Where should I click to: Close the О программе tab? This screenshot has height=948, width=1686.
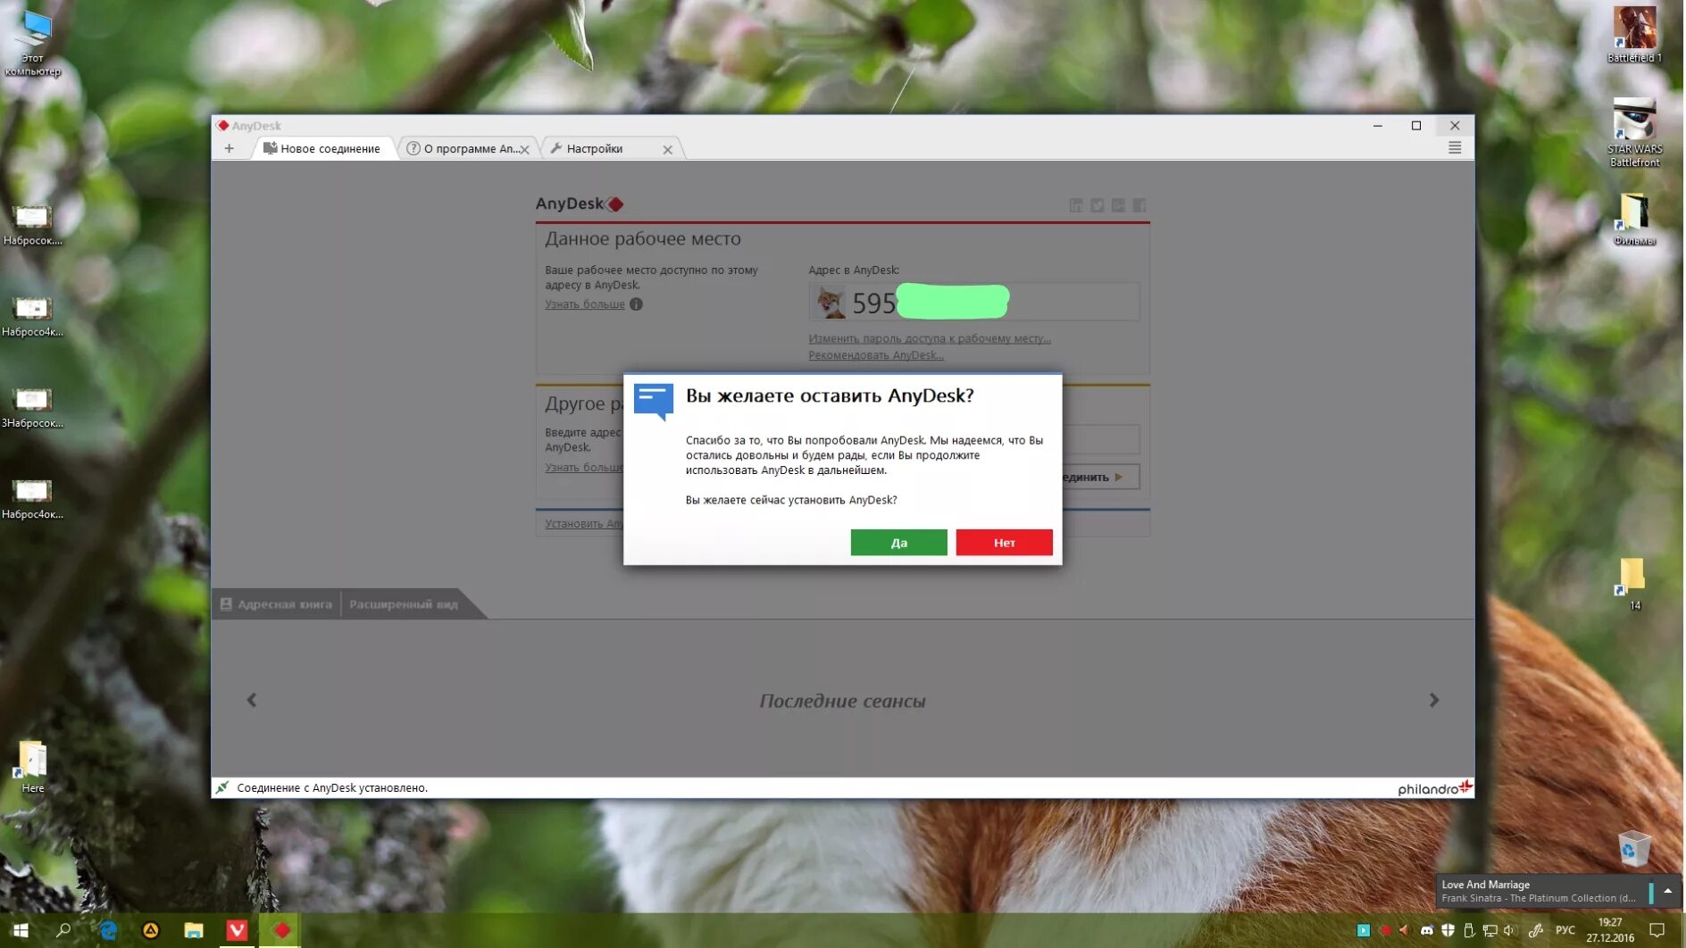(x=525, y=150)
